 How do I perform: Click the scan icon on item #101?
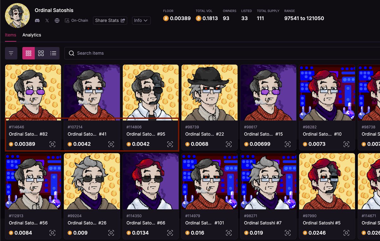(229, 233)
